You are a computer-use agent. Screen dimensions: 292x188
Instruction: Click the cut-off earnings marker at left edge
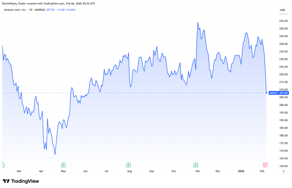click(x=3, y=165)
